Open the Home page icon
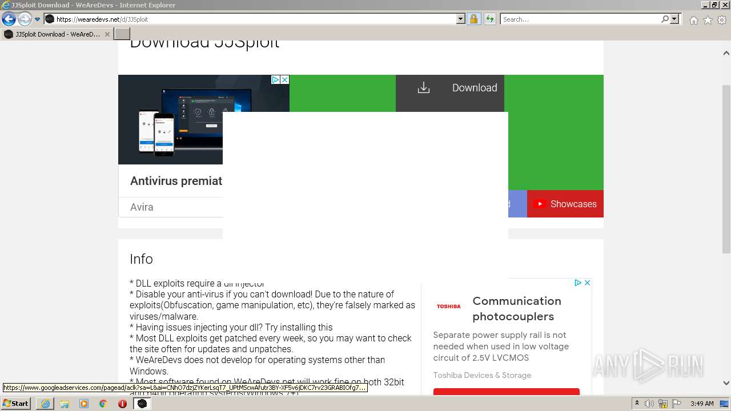Viewport: 731px width, 411px height. (x=693, y=20)
